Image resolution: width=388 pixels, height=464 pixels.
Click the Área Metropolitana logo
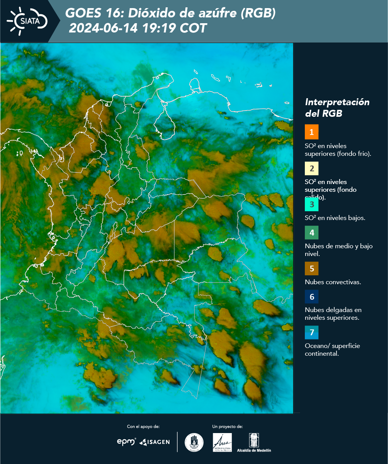(222, 442)
